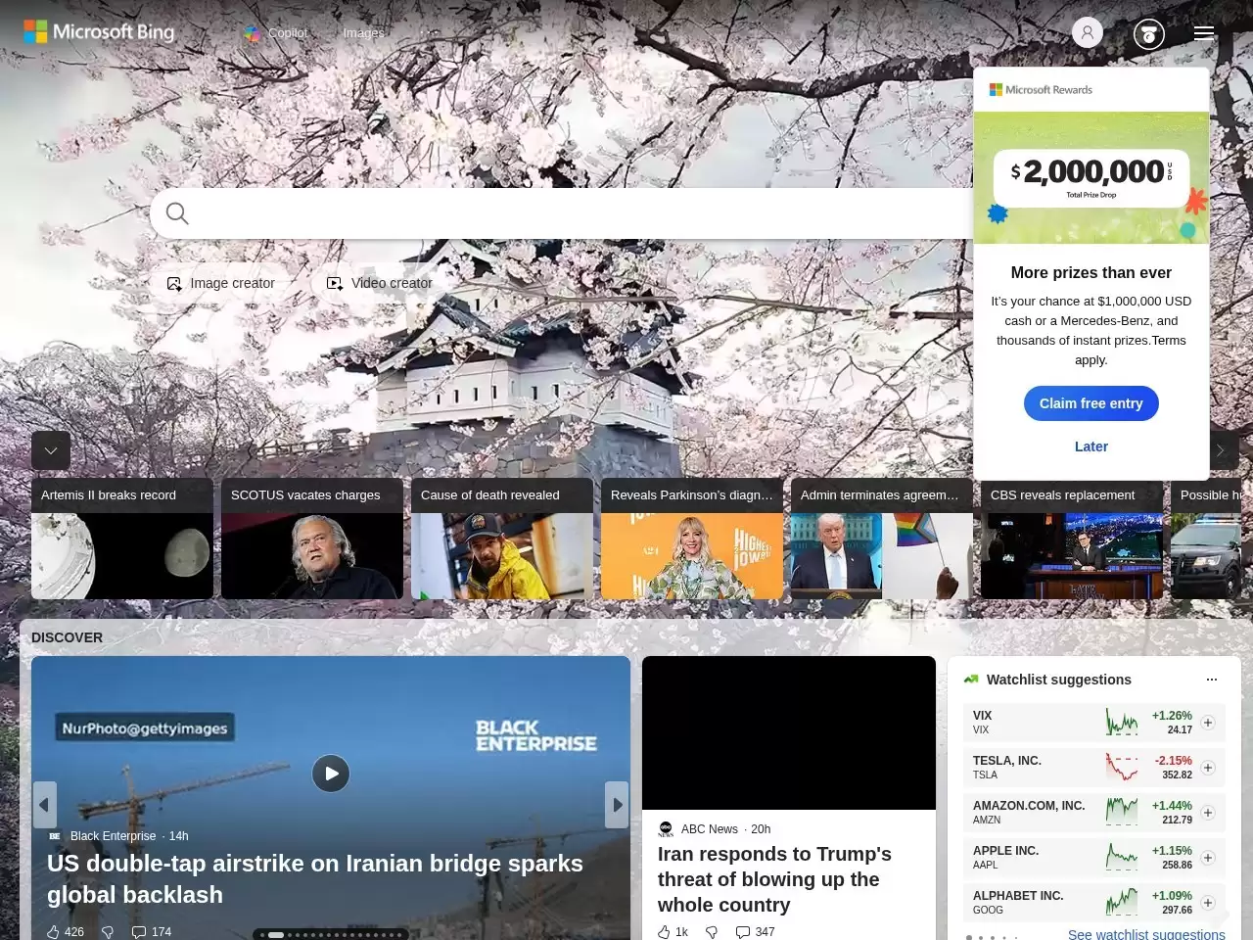Go to Images in top navigation
The height and width of the screenshot is (940, 1253).
pos(363,32)
